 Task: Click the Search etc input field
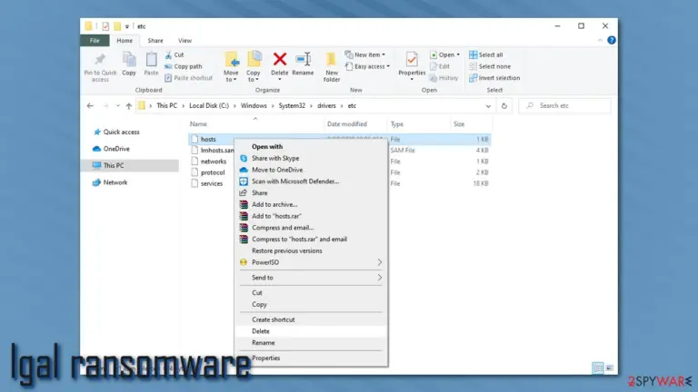pyautogui.click(x=565, y=106)
